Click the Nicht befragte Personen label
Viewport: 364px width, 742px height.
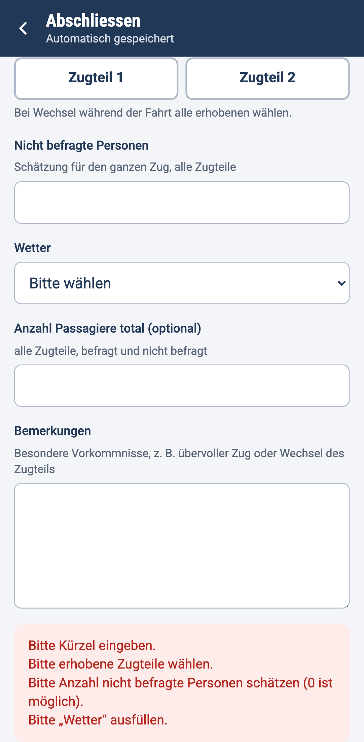pyautogui.click(x=81, y=146)
